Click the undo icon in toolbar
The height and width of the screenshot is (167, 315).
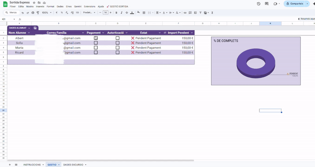pos(23,13)
